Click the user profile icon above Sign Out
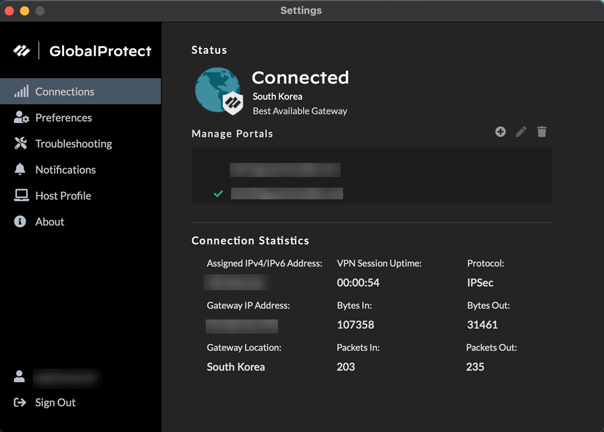Viewport: 604px width, 432px height. 19,377
